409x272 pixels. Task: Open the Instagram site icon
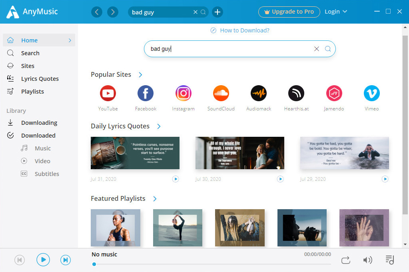click(x=184, y=93)
